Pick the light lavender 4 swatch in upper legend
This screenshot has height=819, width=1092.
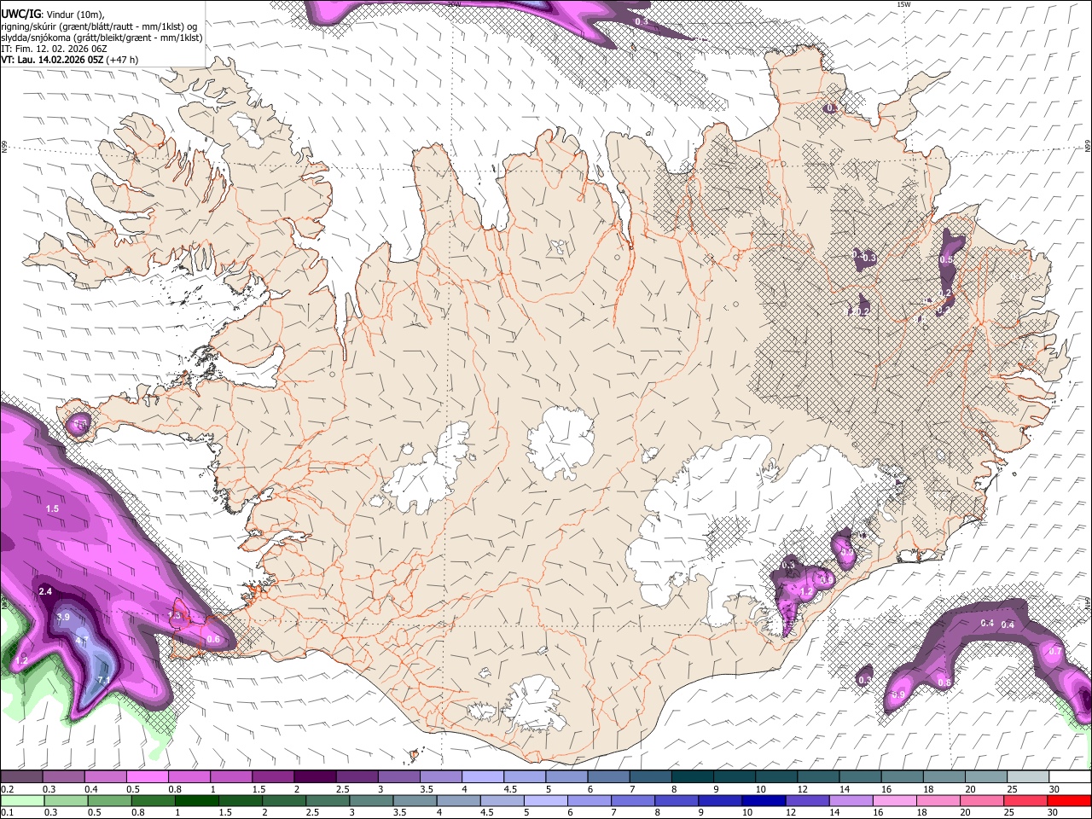pos(483,776)
